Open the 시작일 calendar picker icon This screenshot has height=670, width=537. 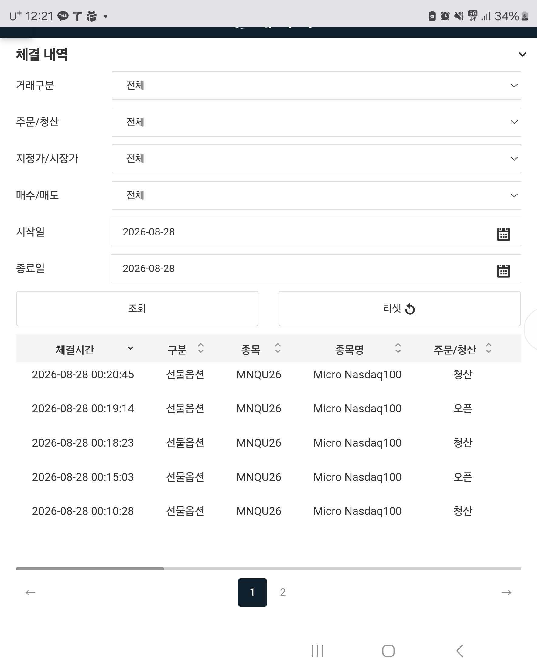pos(503,234)
